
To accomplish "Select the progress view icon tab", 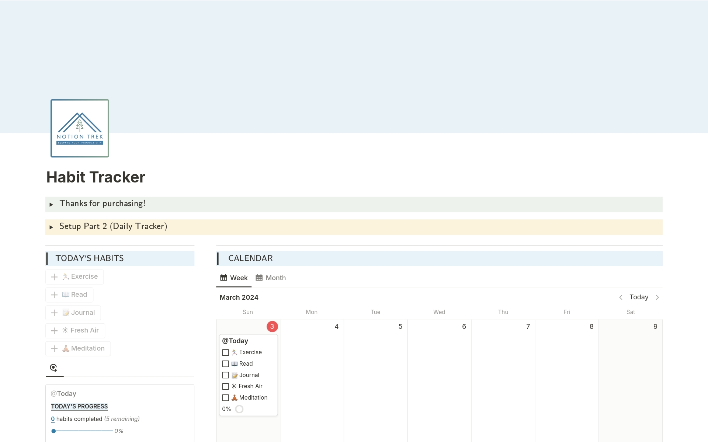I will click(54, 368).
